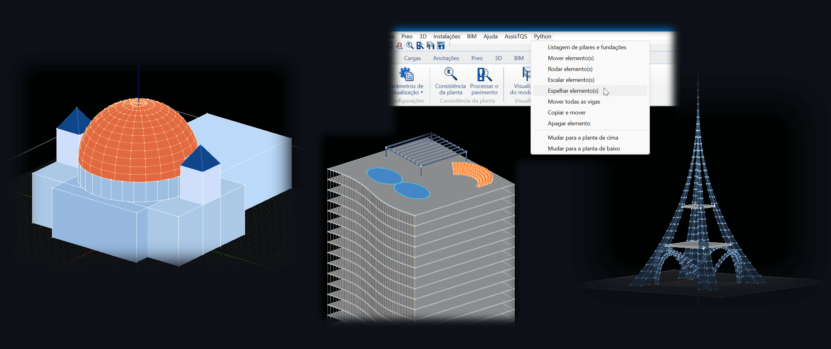Choose Listagem de pilares e fundações
Image resolution: width=831 pixels, height=349 pixels.
tap(587, 47)
